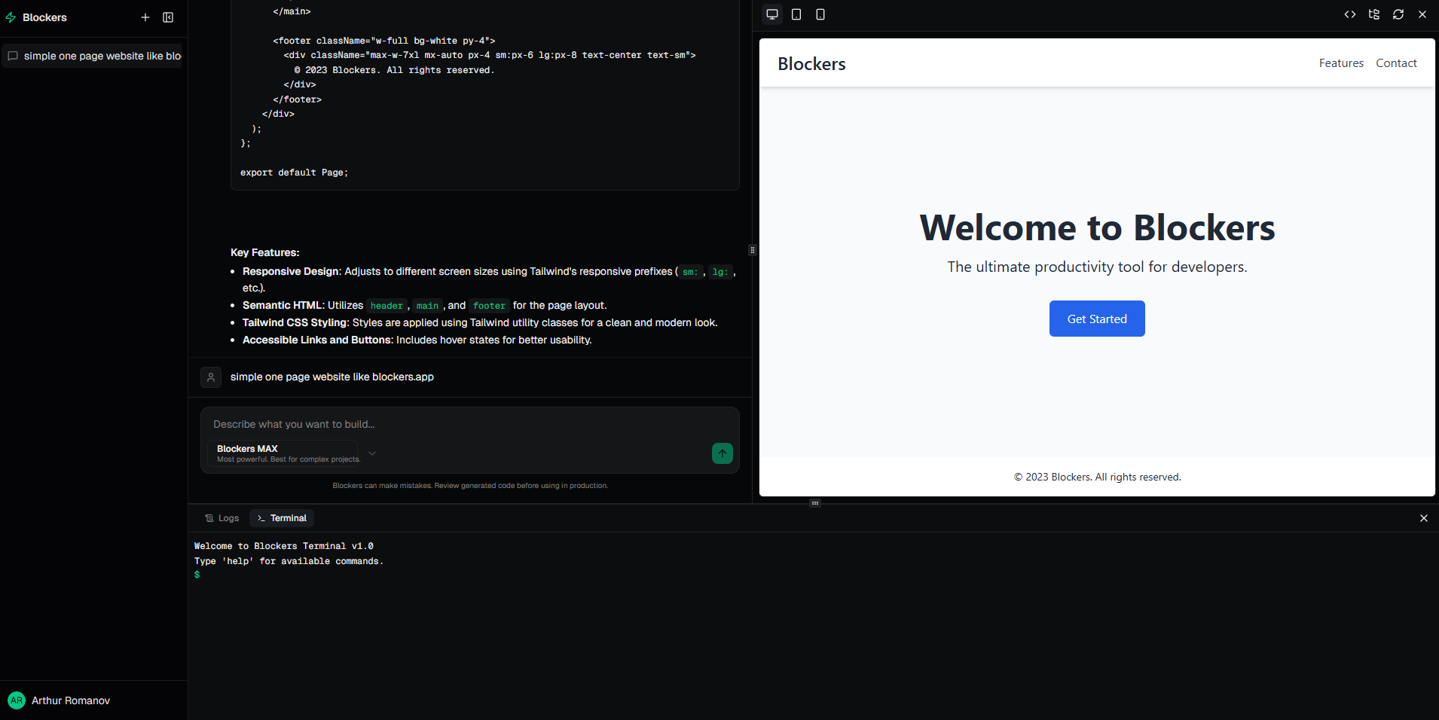Select the Terminal tab
The width and height of the screenshot is (1439, 720).
pyautogui.click(x=282, y=518)
